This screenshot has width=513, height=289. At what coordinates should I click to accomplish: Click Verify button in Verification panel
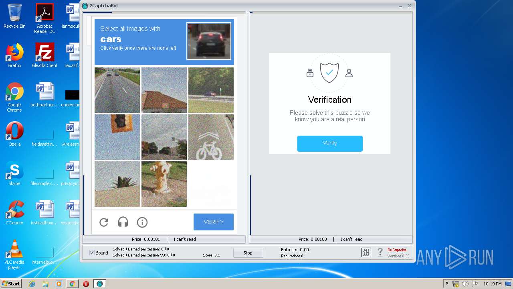(x=330, y=143)
